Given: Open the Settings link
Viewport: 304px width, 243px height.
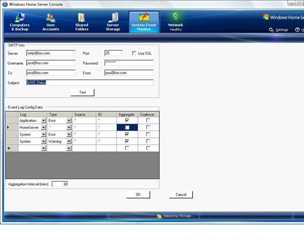Looking at the screenshot, I should click(282, 30).
